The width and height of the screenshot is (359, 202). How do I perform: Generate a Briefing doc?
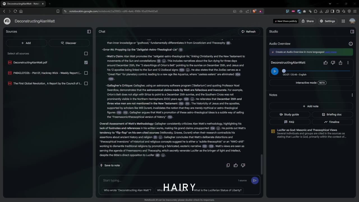pyautogui.click(x=332, y=114)
